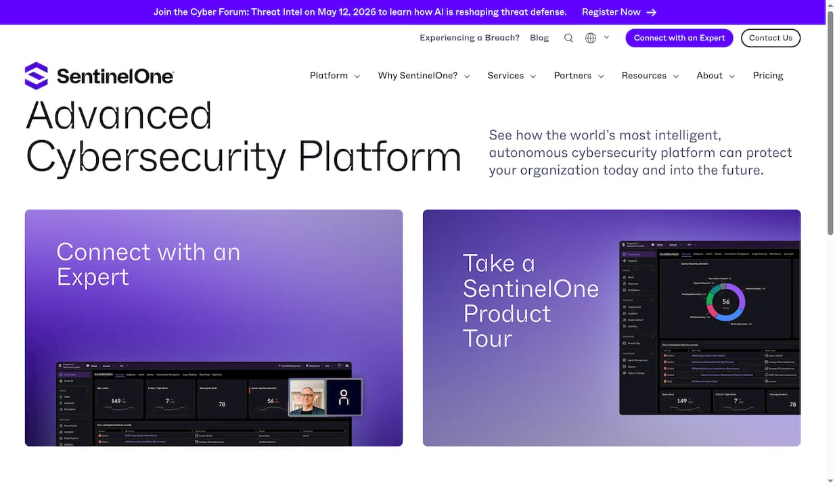Open the Take a SentinelOne Product Tour card

point(612,328)
